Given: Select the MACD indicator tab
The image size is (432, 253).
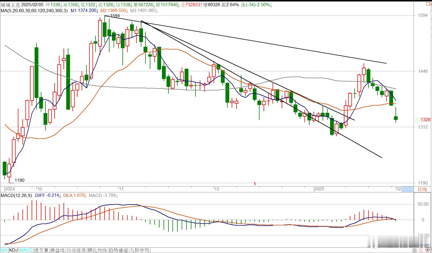Looking at the screenshot, I should pyautogui.click(x=26, y=250).
